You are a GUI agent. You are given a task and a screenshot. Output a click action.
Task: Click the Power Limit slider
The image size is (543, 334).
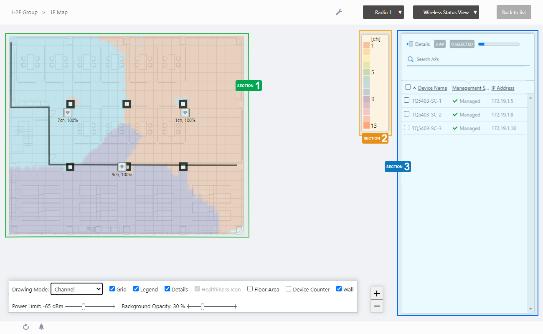(84, 307)
